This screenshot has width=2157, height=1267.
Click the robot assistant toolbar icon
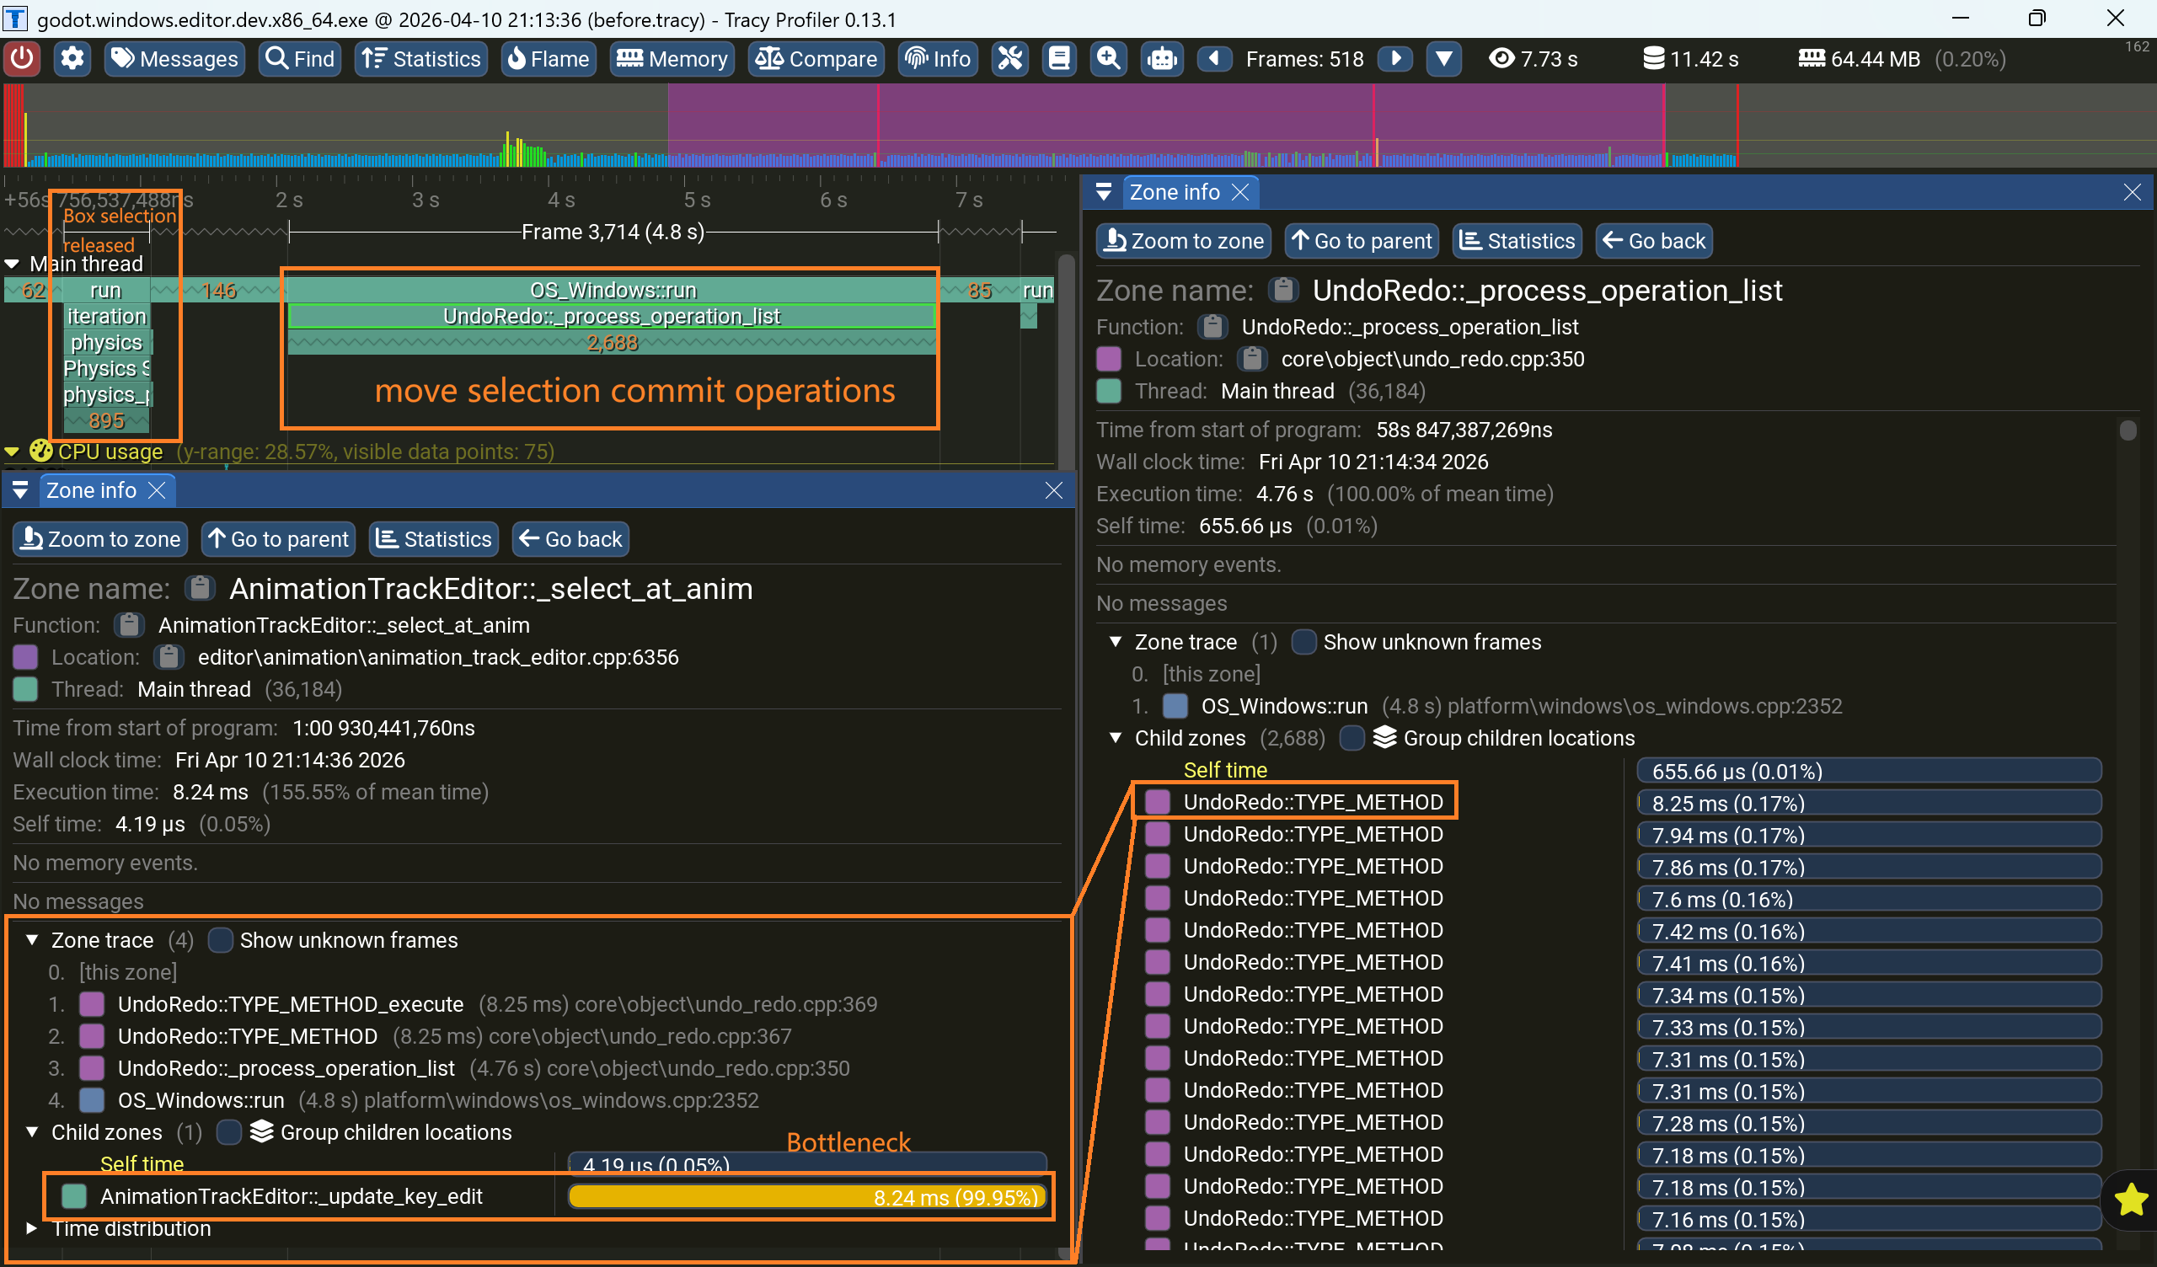pos(1162,58)
